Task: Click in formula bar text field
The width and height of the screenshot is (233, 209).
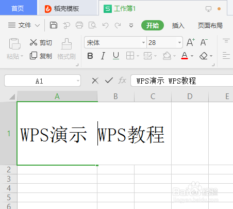Action: tap(182, 81)
